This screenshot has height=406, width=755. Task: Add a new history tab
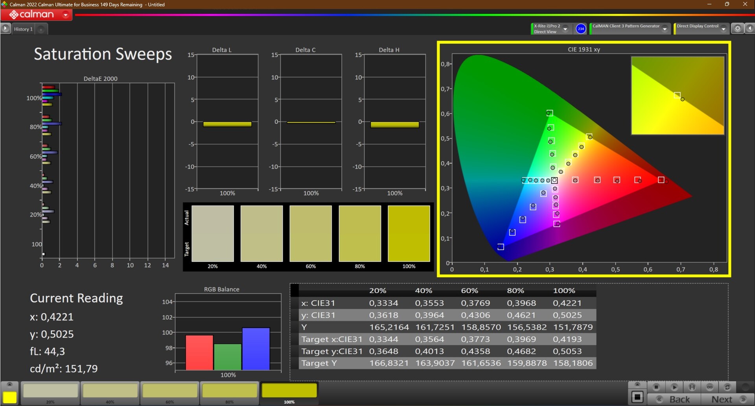click(x=41, y=29)
